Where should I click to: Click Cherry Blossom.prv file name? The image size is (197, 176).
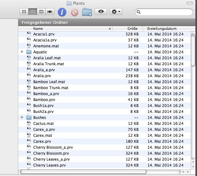51,153
